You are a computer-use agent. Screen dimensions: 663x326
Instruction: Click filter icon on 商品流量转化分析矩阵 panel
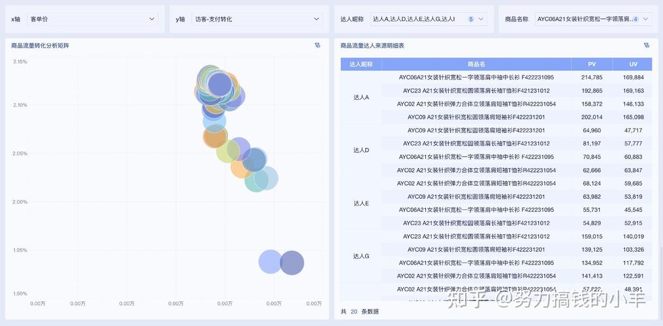click(x=317, y=46)
